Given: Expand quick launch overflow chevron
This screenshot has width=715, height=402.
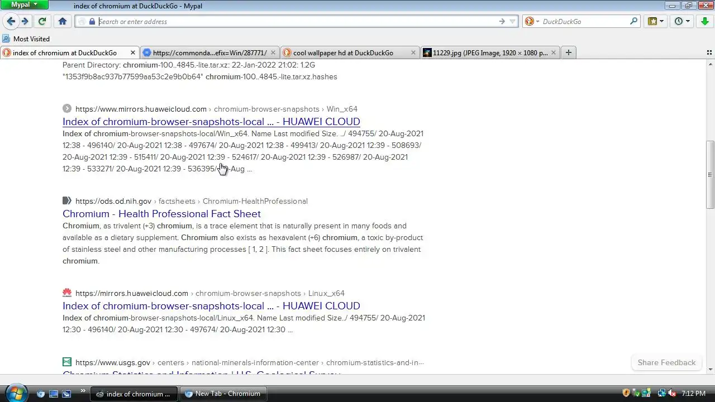Looking at the screenshot, I should pyautogui.click(x=83, y=391).
